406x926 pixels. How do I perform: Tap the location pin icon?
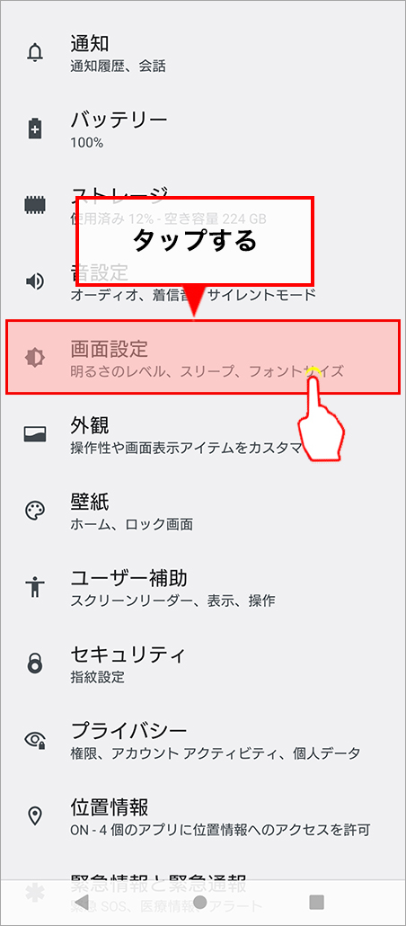tap(35, 815)
